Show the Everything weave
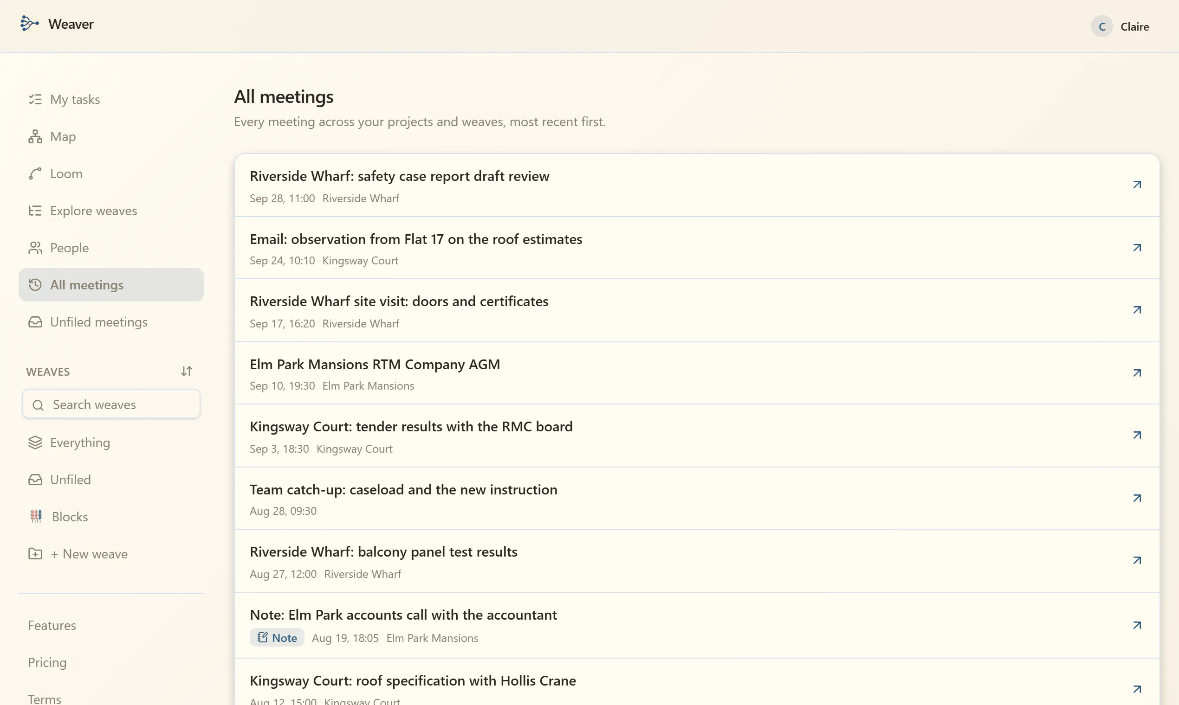 tap(111, 442)
